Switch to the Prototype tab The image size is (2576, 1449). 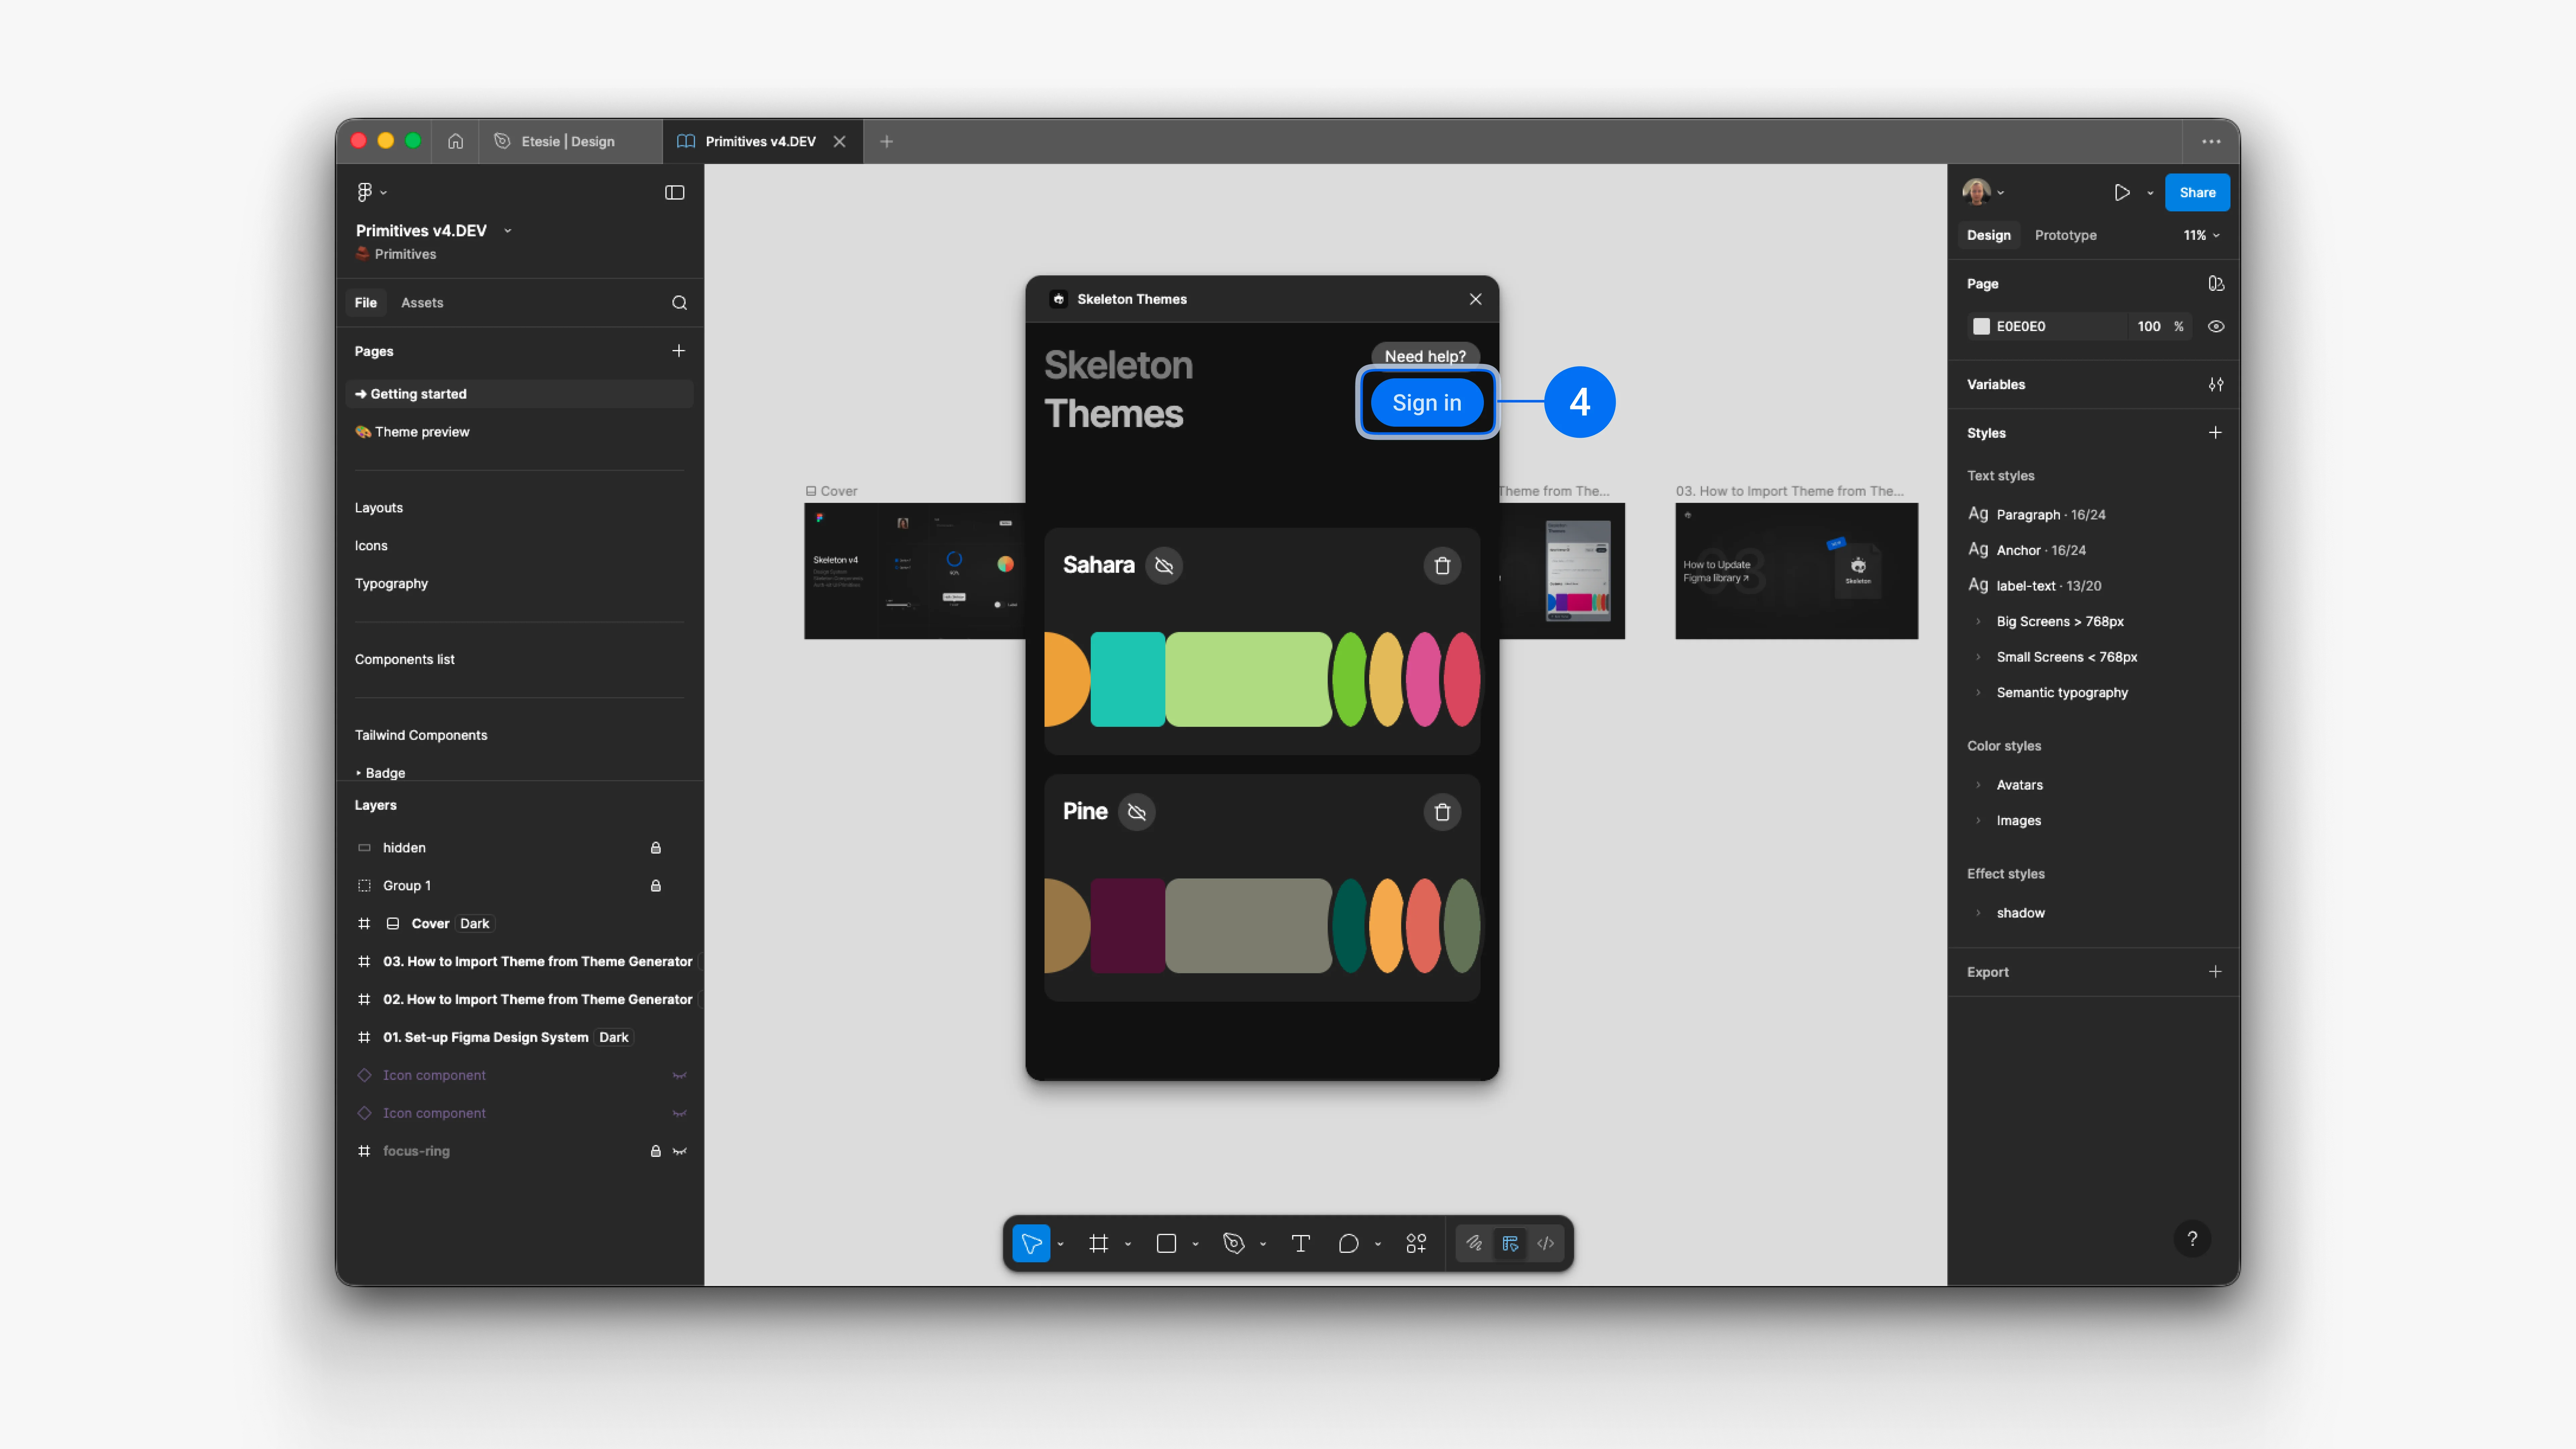[x=2065, y=235]
